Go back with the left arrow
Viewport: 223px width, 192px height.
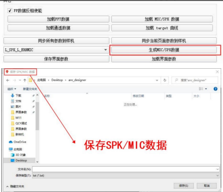8,80
